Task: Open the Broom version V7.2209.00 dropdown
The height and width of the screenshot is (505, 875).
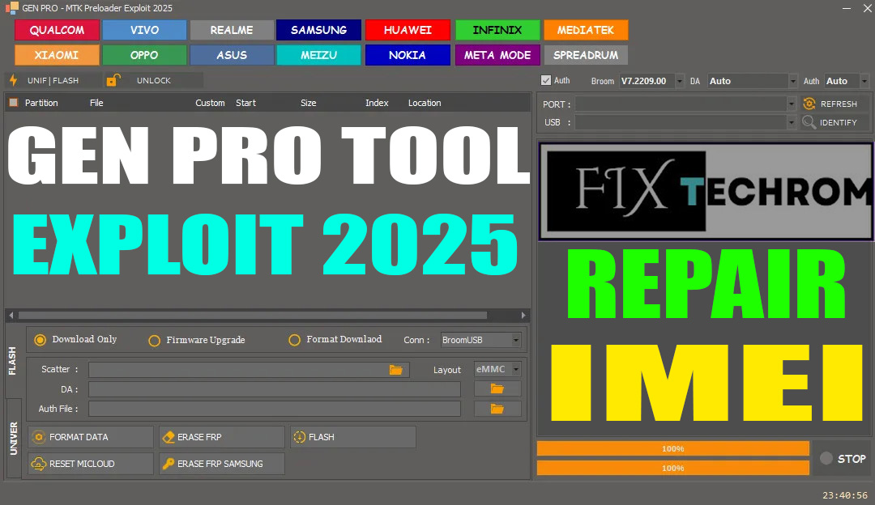Action: 679,81
